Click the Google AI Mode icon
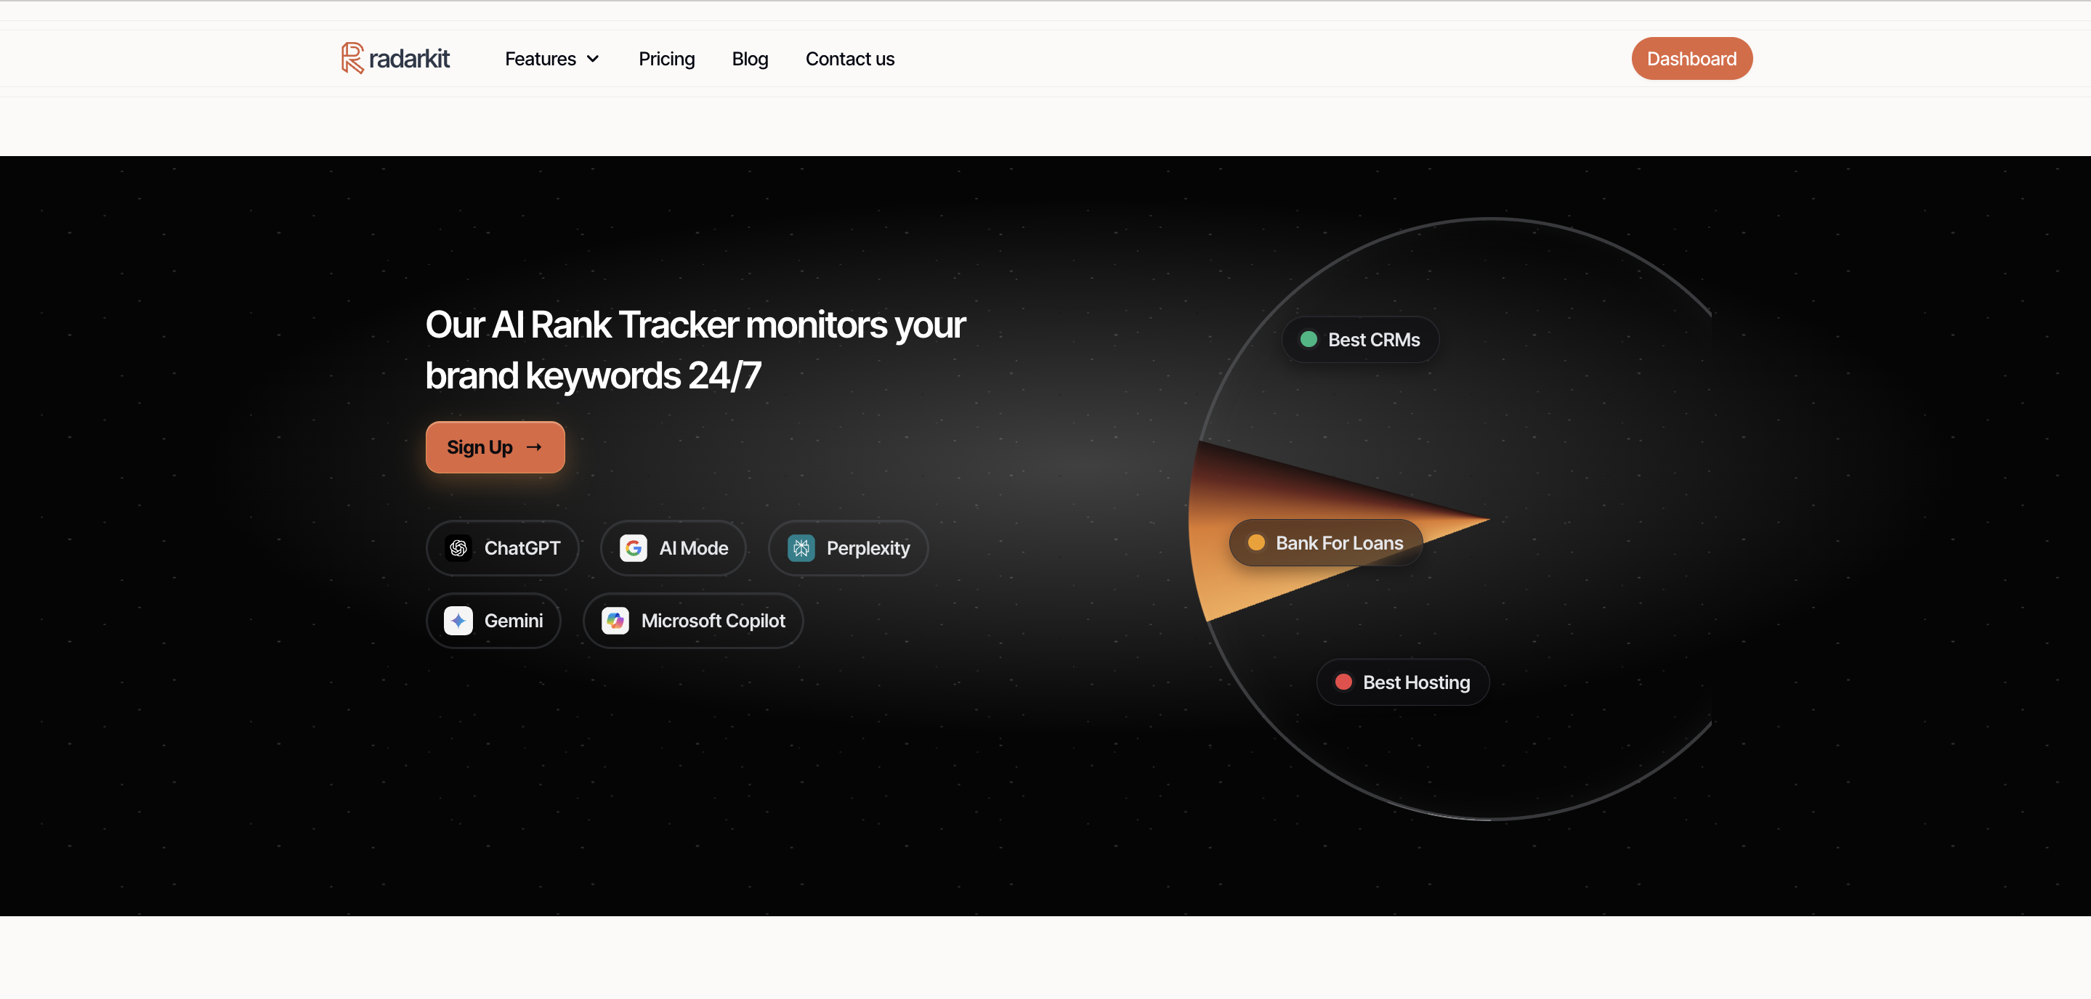2091x999 pixels. point(633,548)
